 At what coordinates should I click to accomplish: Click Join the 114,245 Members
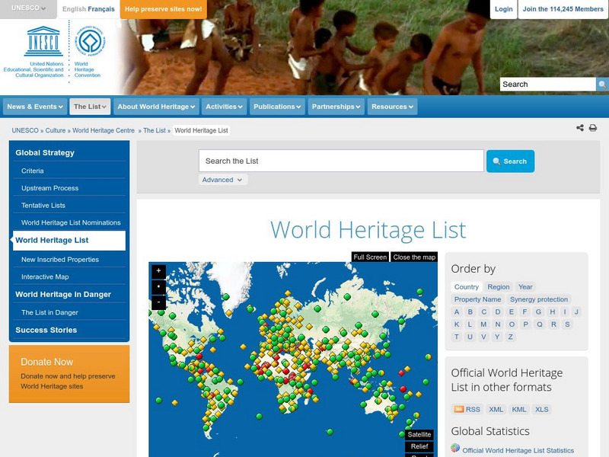563,9
